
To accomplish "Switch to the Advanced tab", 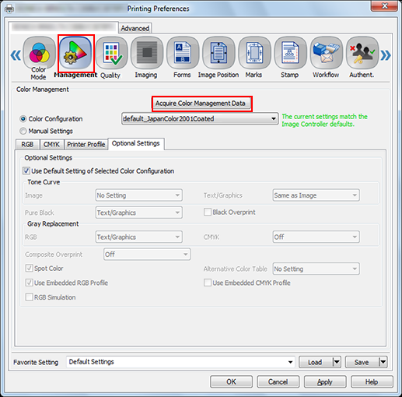I will [x=135, y=28].
